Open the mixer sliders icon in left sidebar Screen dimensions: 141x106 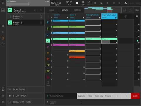point(3,44)
